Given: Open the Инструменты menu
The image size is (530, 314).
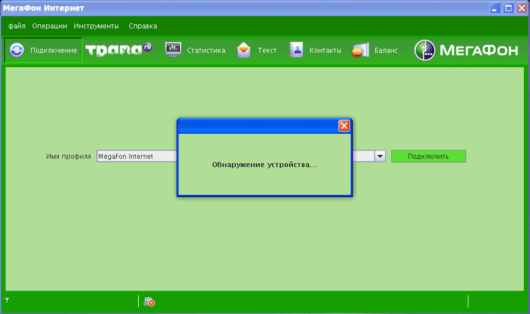Looking at the screenshot, I should (96, 26).
